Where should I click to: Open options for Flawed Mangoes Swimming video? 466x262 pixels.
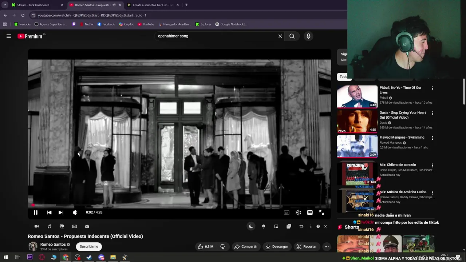tap(433, 138)
